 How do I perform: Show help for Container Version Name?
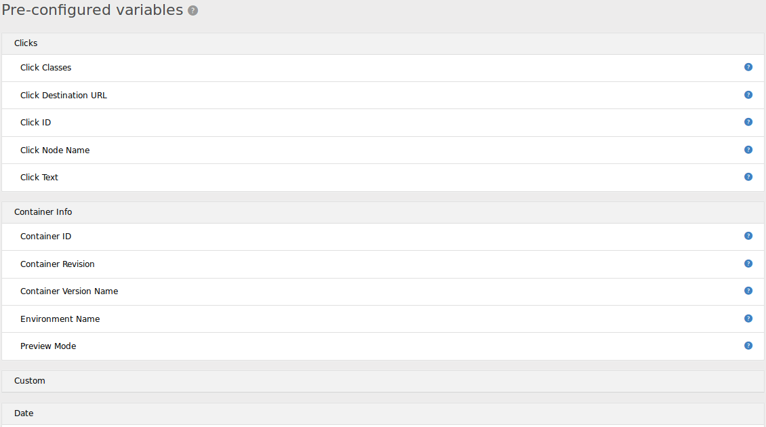point(748,291)
